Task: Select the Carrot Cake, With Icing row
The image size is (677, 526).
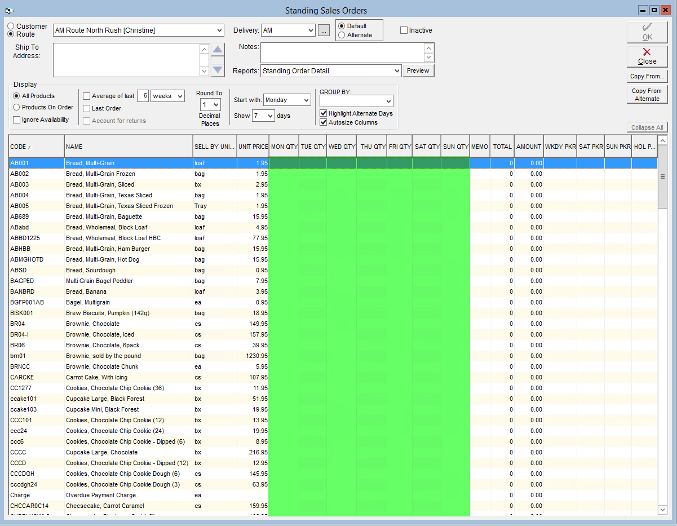Action: 333,377
